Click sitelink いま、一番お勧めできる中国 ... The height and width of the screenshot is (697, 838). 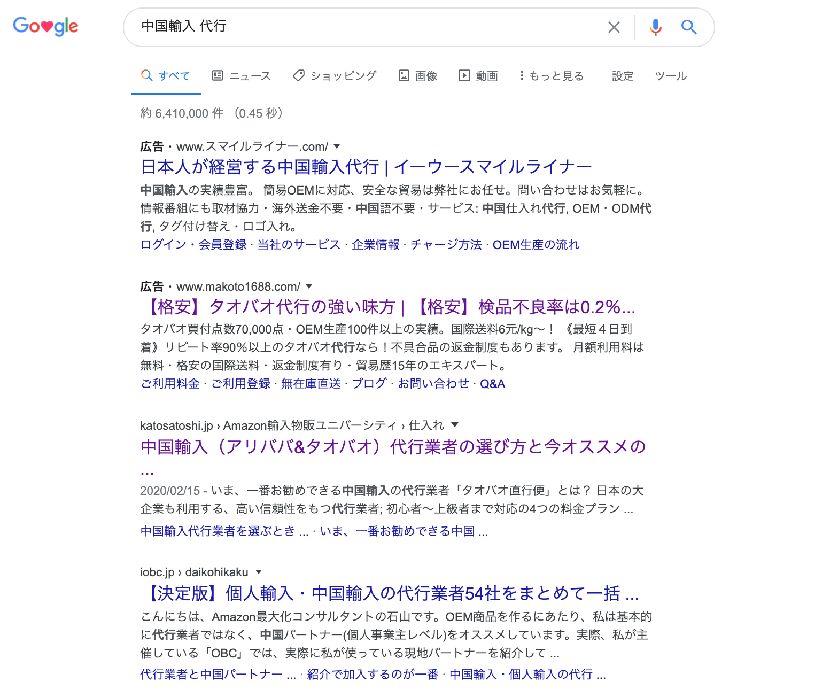click(x=404, y=531)
